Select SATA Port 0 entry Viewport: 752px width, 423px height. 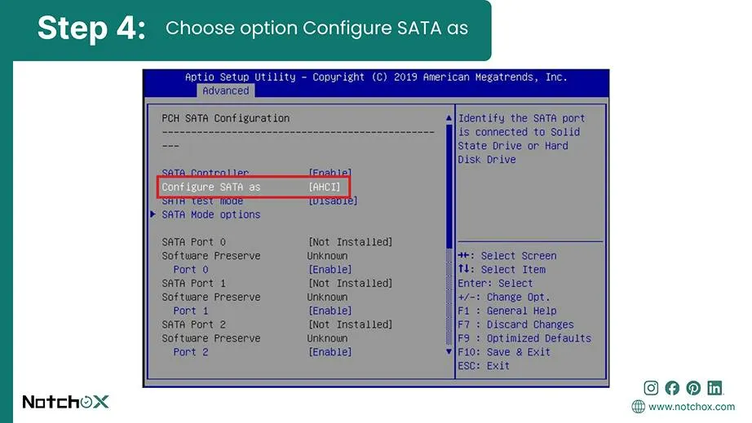pos(193,242)
